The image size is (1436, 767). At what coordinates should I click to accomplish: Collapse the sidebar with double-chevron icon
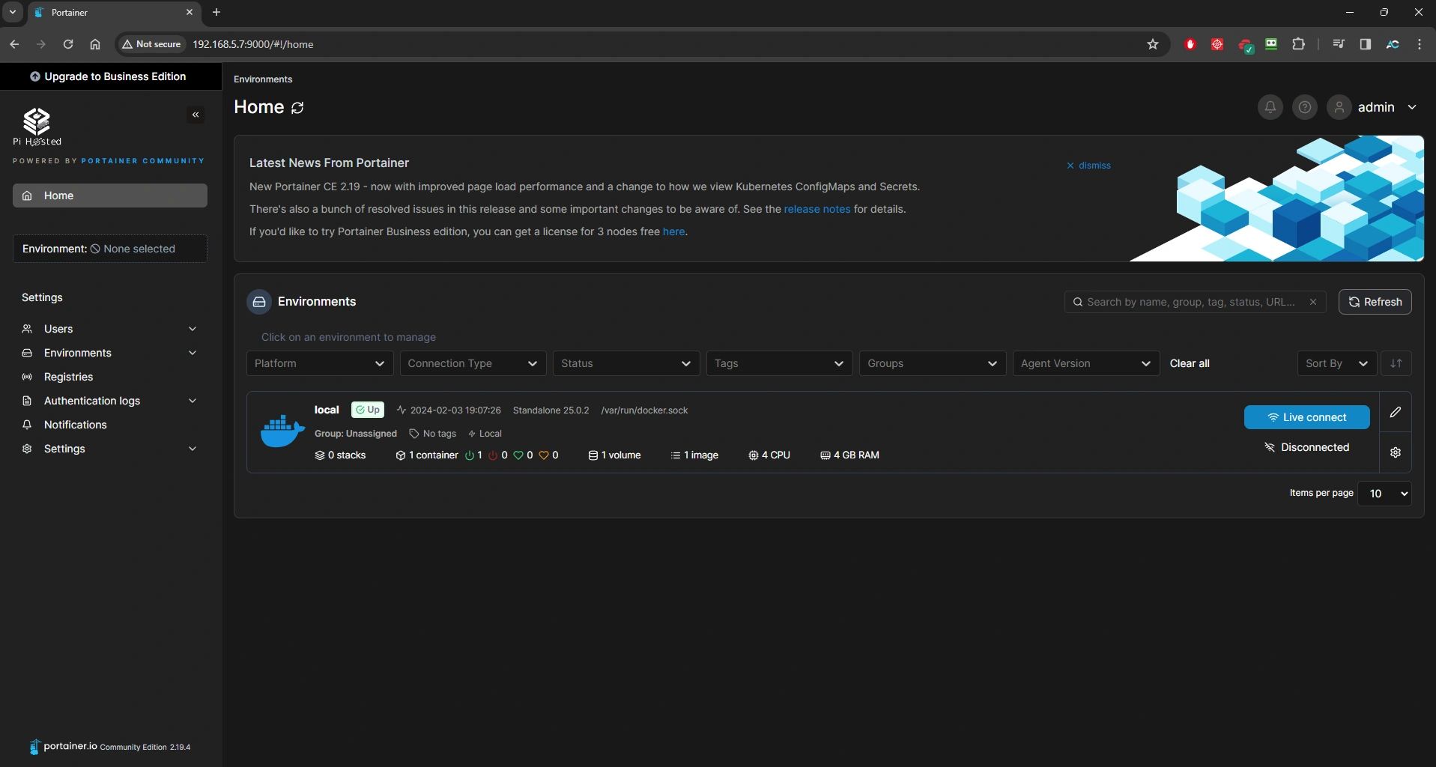click(196, 115)
